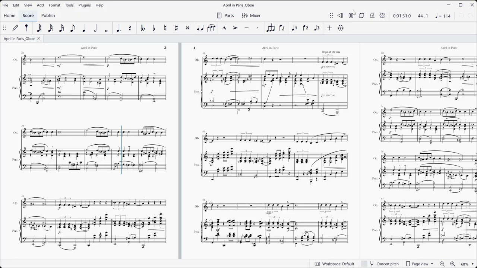Open the Edit menu
This screenshot has height=268, width=477.
pos(16,5)
